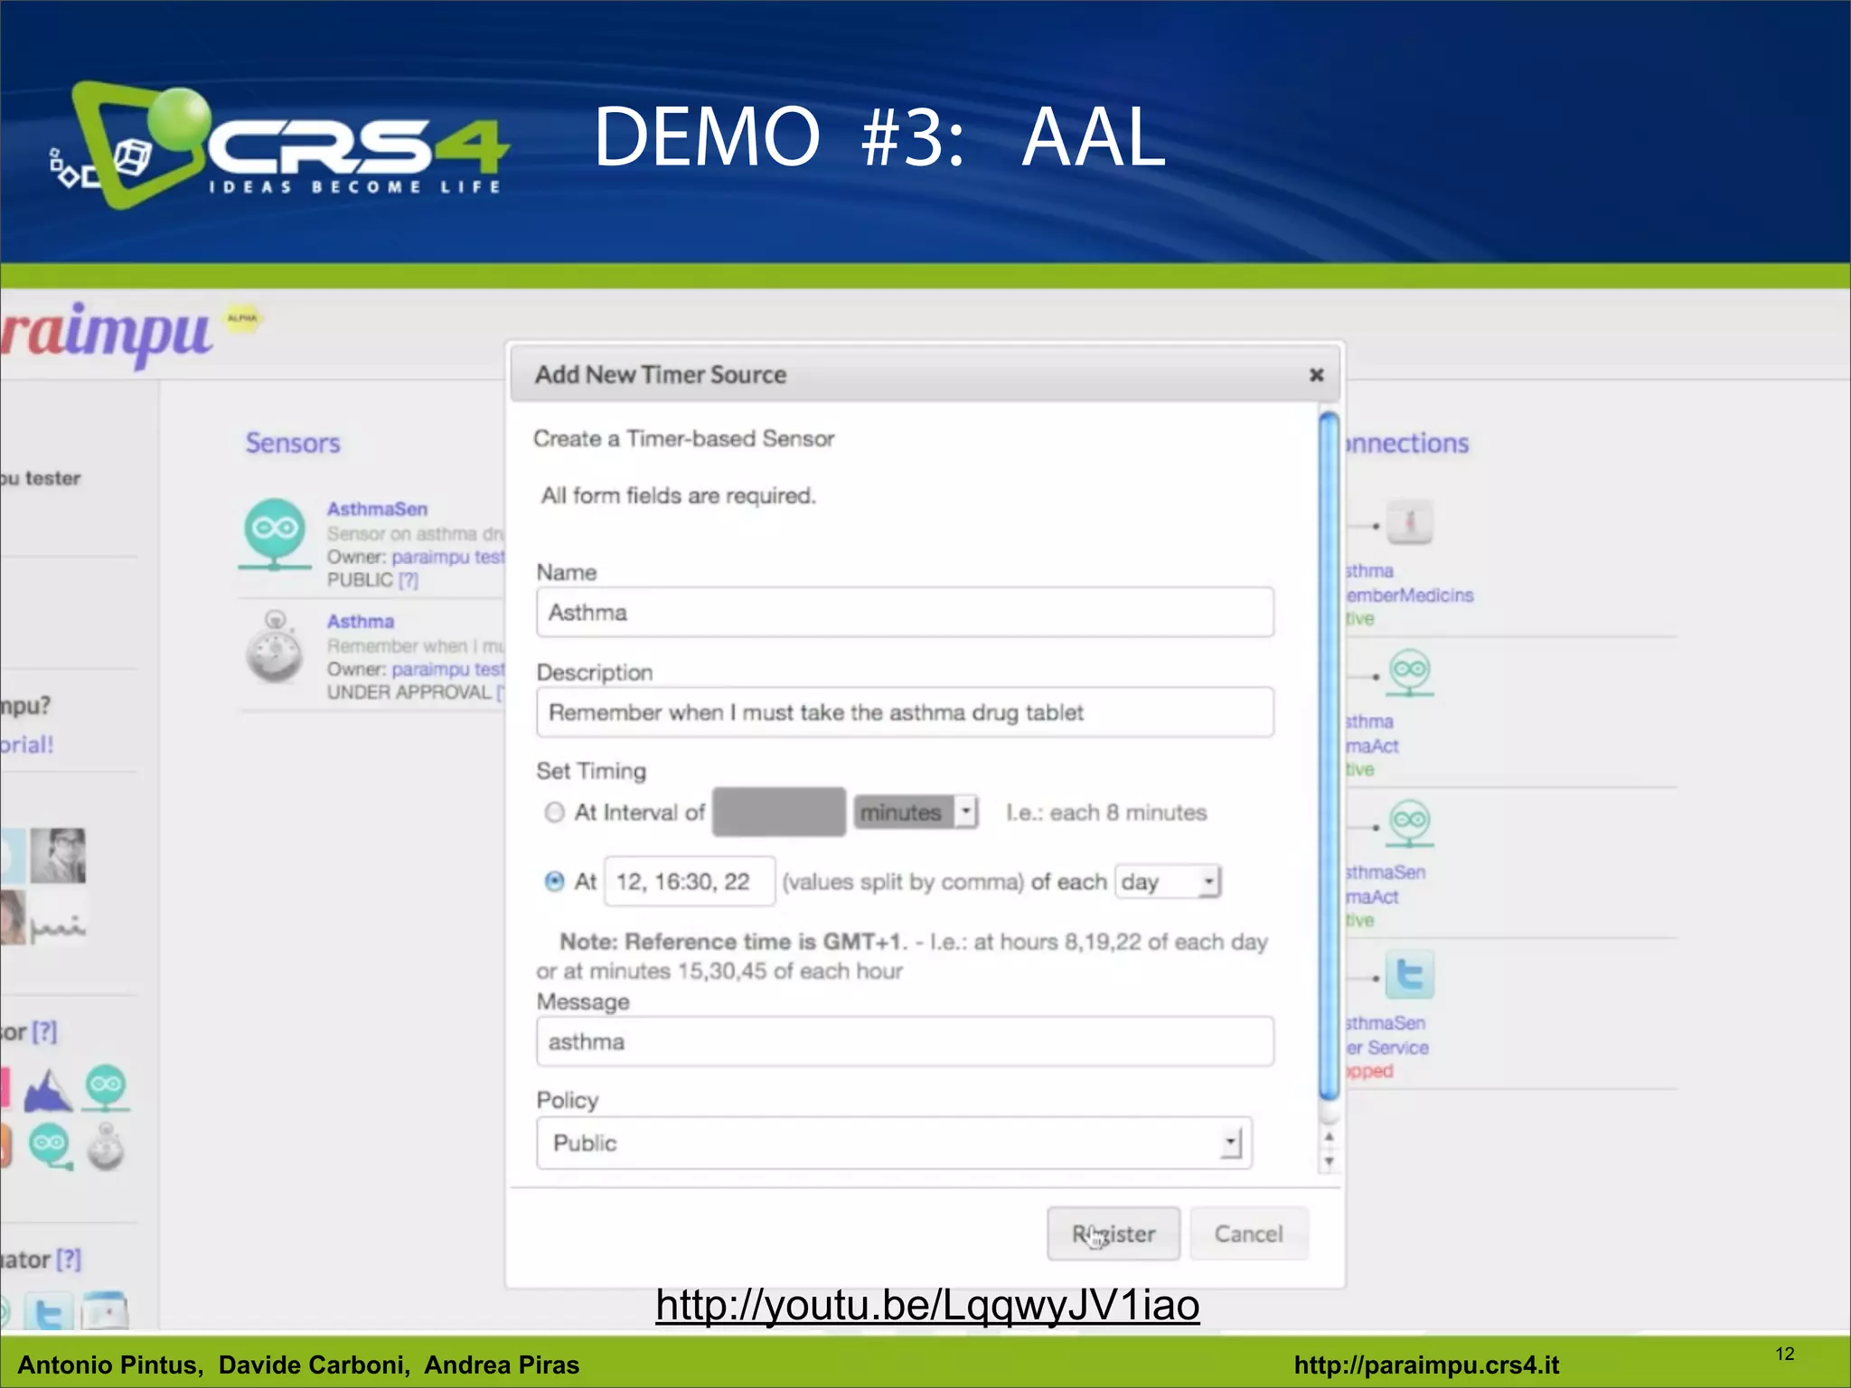The height and width of the screenshot is (1388, 1851).
Task: Open the paraimpu.crs4.it link in the footer
Action: tap(1426, 1365)
